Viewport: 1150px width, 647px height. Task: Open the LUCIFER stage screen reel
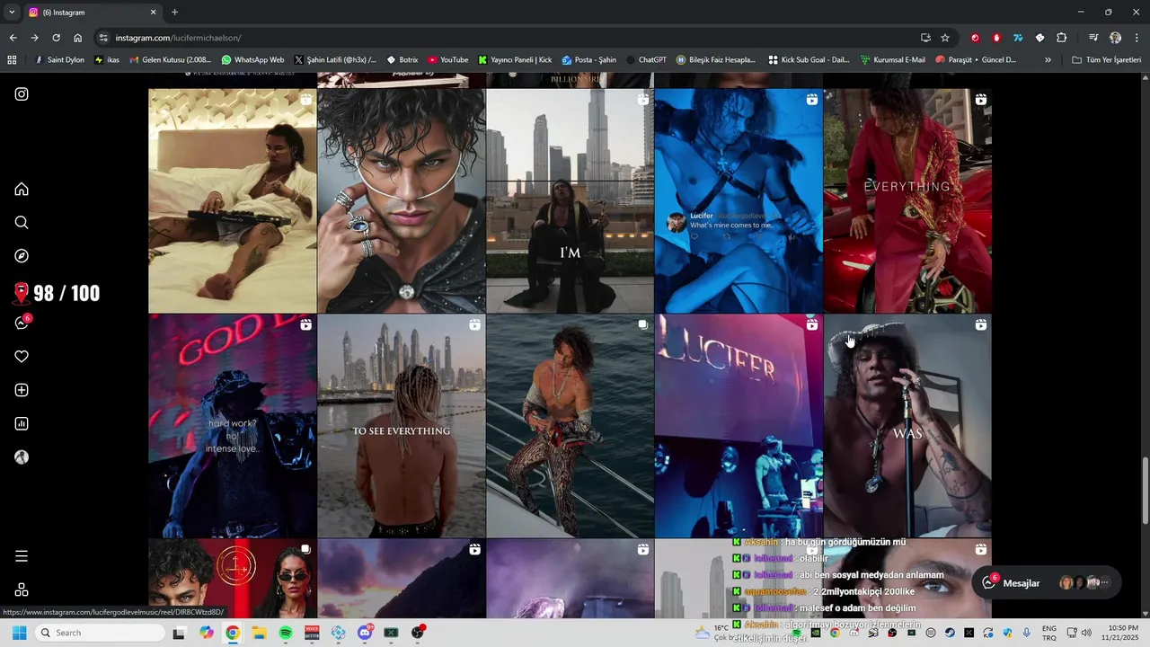pos(739,426)
